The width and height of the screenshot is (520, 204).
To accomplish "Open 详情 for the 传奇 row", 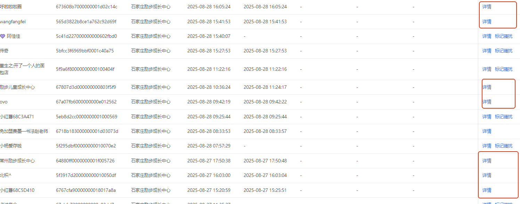I will pyautogui.click(x=487, y=51).
